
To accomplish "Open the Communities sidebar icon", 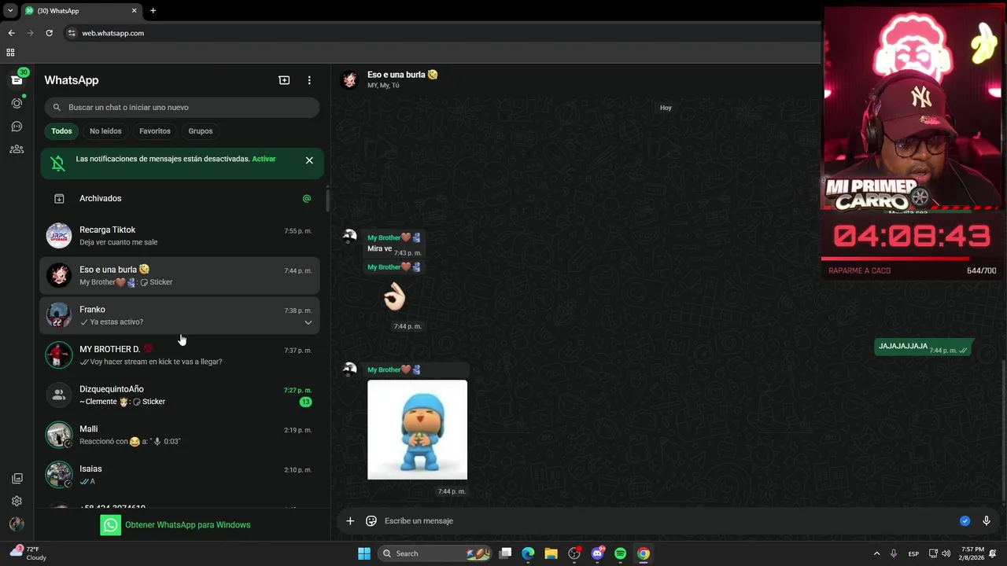I will [x=17, y=149].
